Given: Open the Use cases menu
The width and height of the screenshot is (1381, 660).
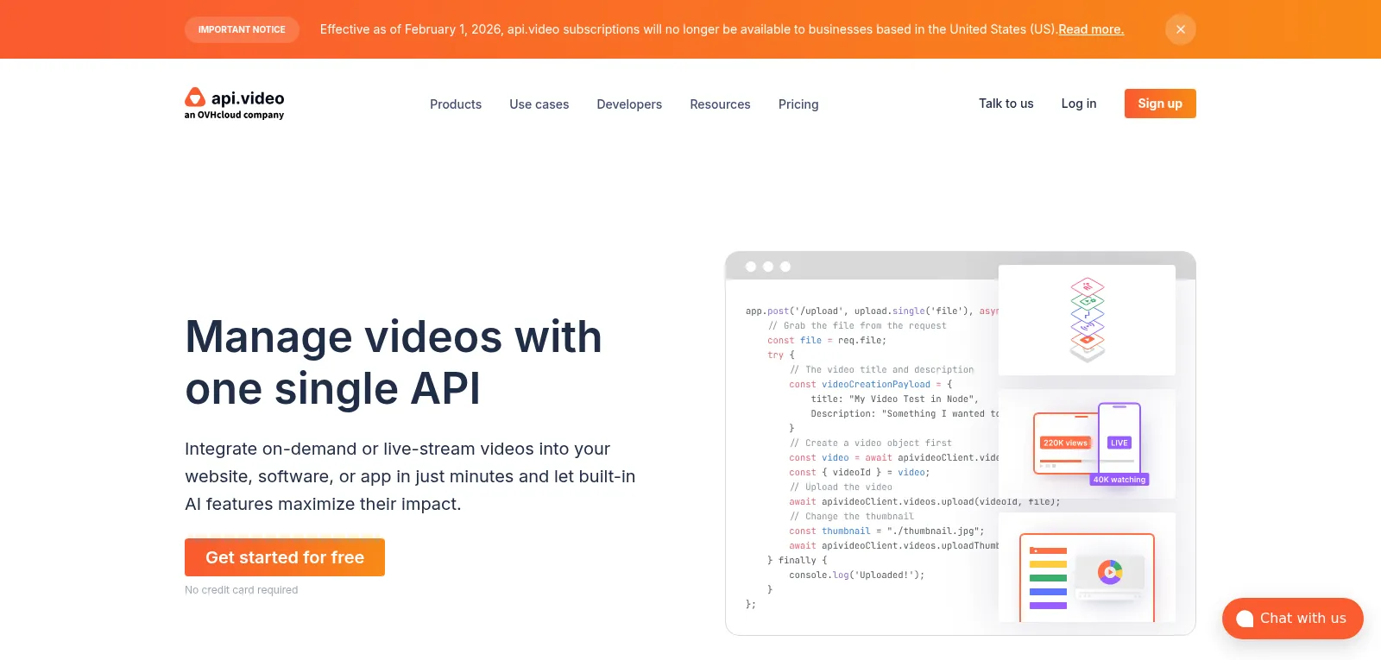Looking at the screenshot, I should pos(539,104).
